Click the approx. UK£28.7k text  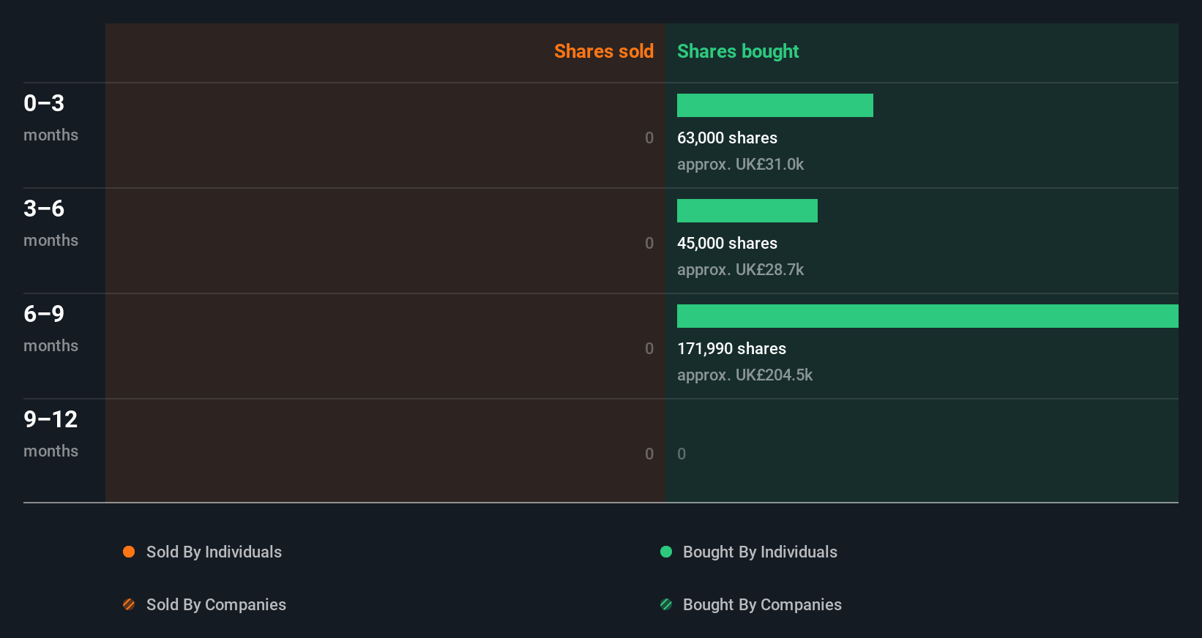point(740,269)
